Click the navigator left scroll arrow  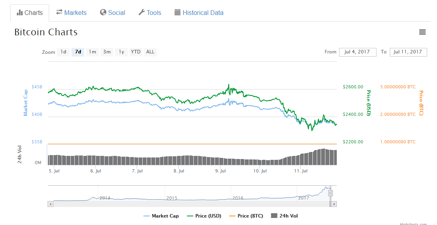[x=50, y=204]
